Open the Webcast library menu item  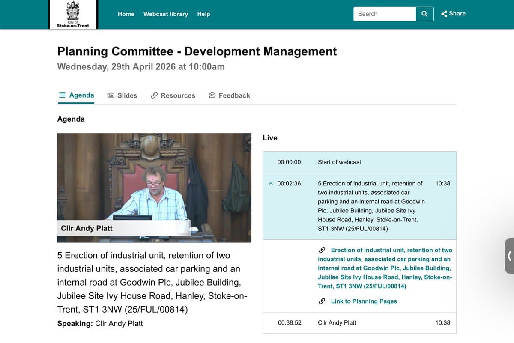(x=165, y=14)
